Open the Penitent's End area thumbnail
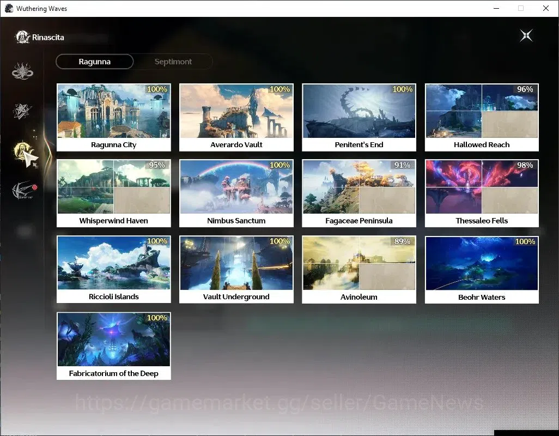559x436 pixels. 359,111
